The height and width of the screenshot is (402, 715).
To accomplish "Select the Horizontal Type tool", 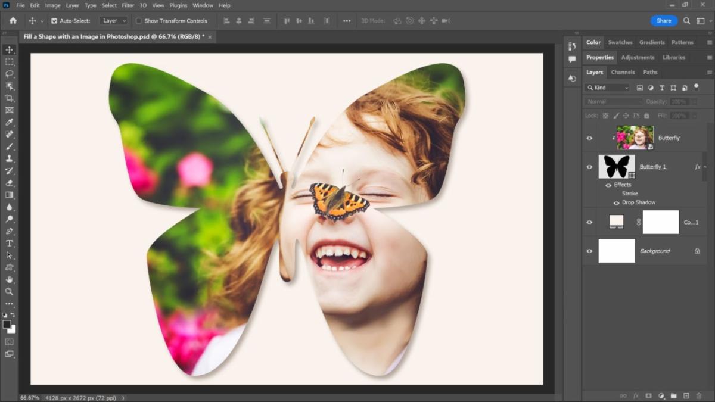I will point(10,244).
